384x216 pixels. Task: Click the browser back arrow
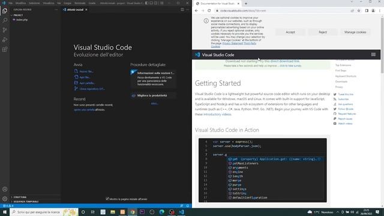click(x=196, y=11)
